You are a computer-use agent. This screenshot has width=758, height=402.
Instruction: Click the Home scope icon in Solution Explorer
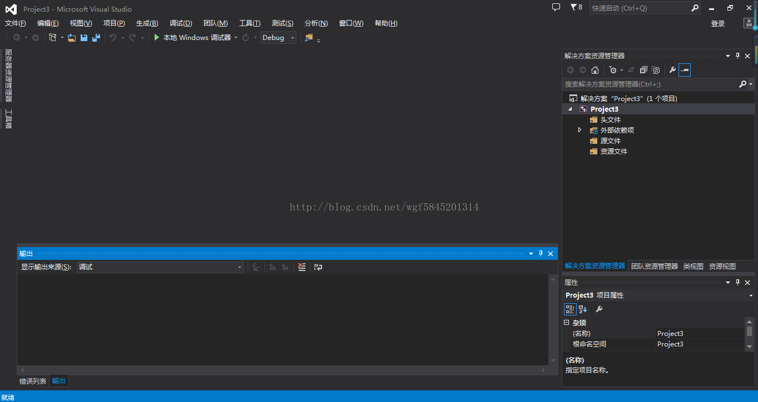point(594,70)
